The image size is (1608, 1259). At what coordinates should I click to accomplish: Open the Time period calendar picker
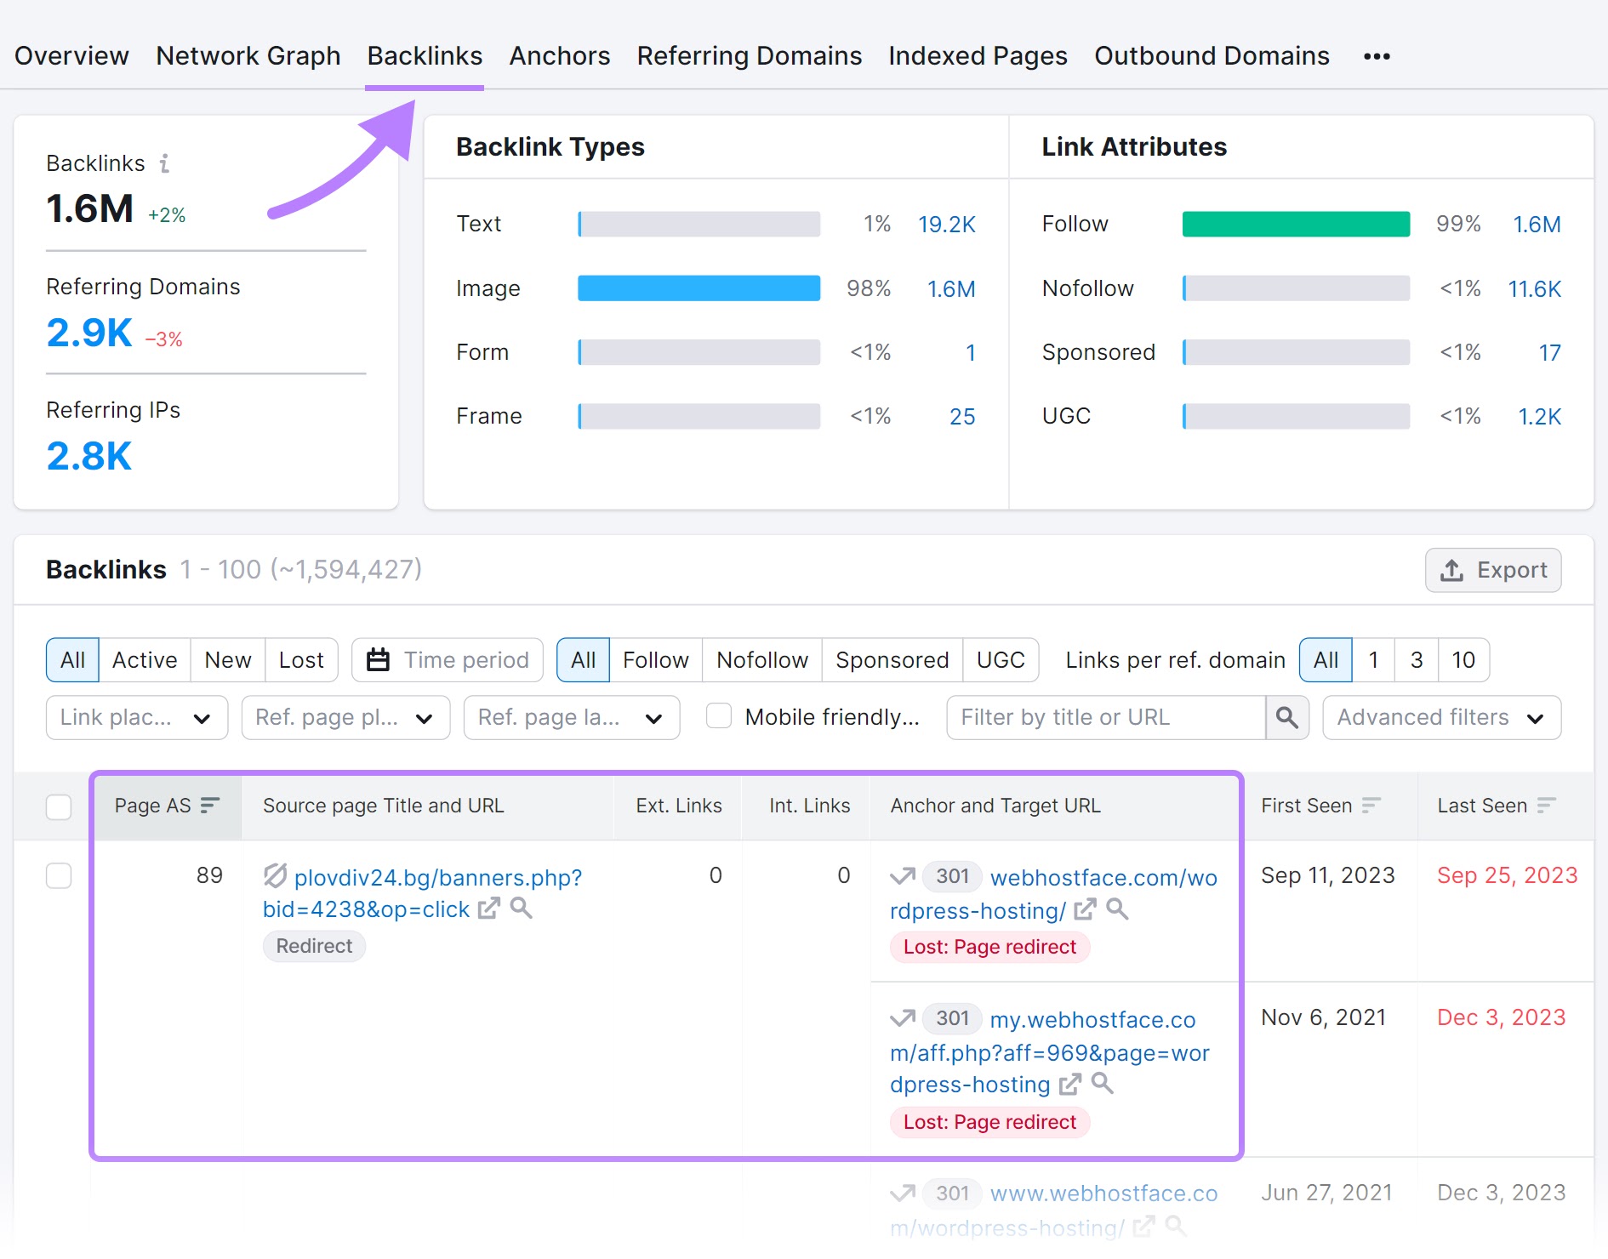[446, 660]
